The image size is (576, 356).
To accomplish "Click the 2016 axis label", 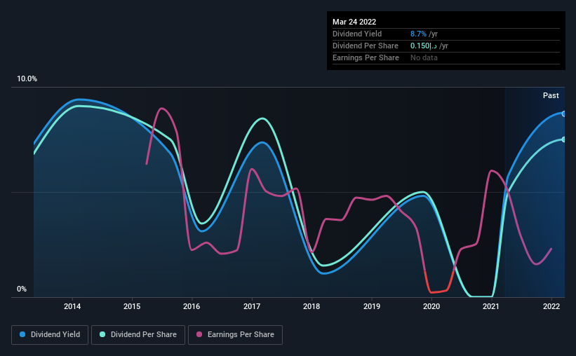I will (192, 306).
